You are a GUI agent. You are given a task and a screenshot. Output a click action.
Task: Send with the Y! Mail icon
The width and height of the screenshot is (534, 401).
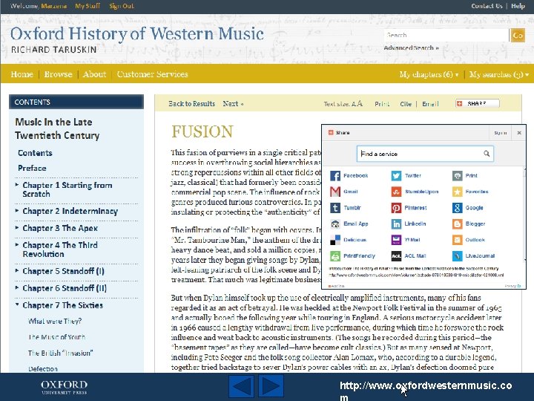tap(396, 240)
